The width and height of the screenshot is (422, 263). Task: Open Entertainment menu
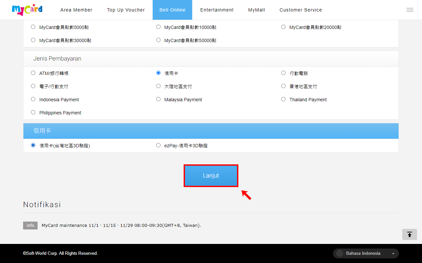point(217,10)
